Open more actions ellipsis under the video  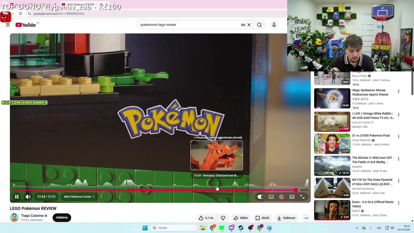coord(306,218)
